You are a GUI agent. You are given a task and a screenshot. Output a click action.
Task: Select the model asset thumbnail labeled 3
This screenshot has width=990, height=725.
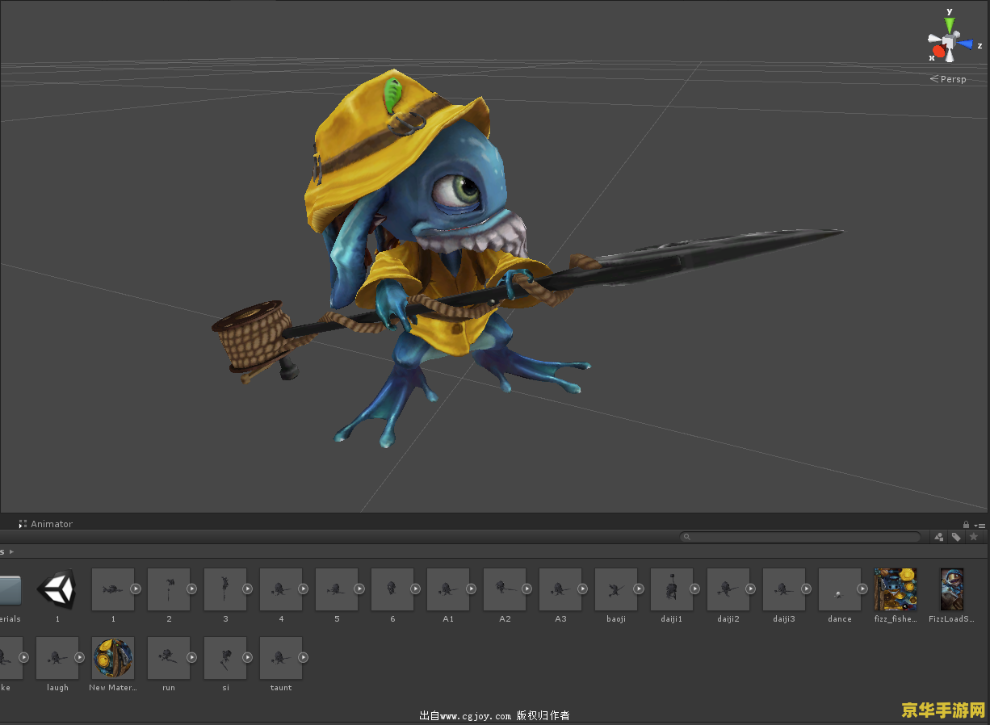(225, 589)
